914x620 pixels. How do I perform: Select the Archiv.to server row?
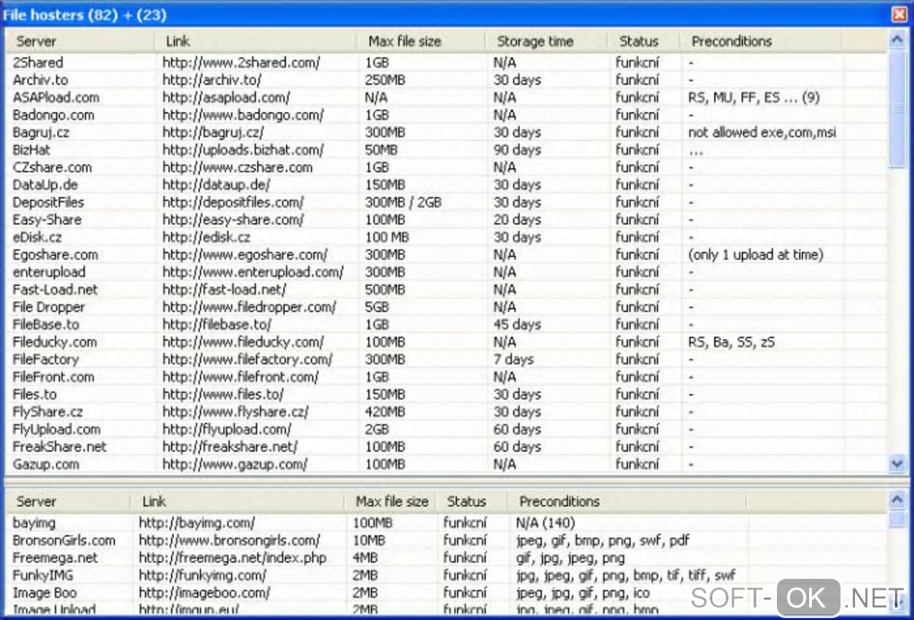pyautogui.click(x=447, y=80)
